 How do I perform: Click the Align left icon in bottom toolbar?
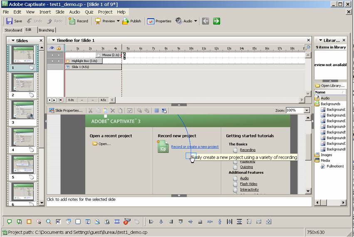click(151, 222)
